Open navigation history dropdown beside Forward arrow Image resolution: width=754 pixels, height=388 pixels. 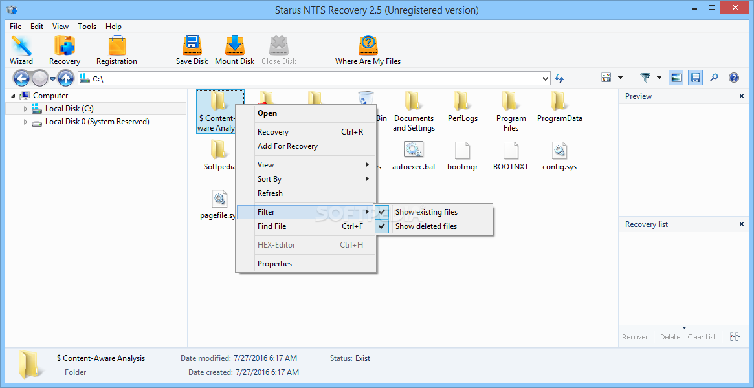coord(53,78)
